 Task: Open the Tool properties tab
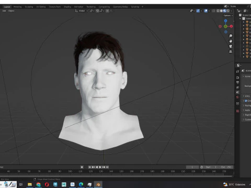click(237, 72)
